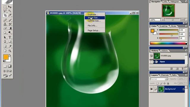Screen dimensions: 190x107
Task: Switch to the Channels tab
Action: (x=164, y=75)
